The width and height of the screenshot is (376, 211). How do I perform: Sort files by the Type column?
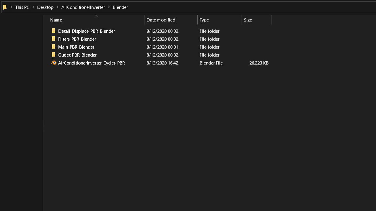click(204, 20)
